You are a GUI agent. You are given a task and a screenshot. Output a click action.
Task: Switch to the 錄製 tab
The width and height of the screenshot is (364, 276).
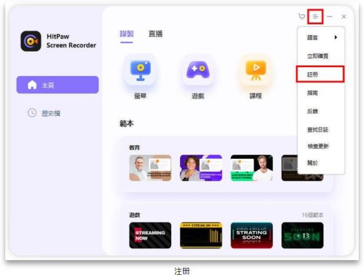click(x=127, y=34)
